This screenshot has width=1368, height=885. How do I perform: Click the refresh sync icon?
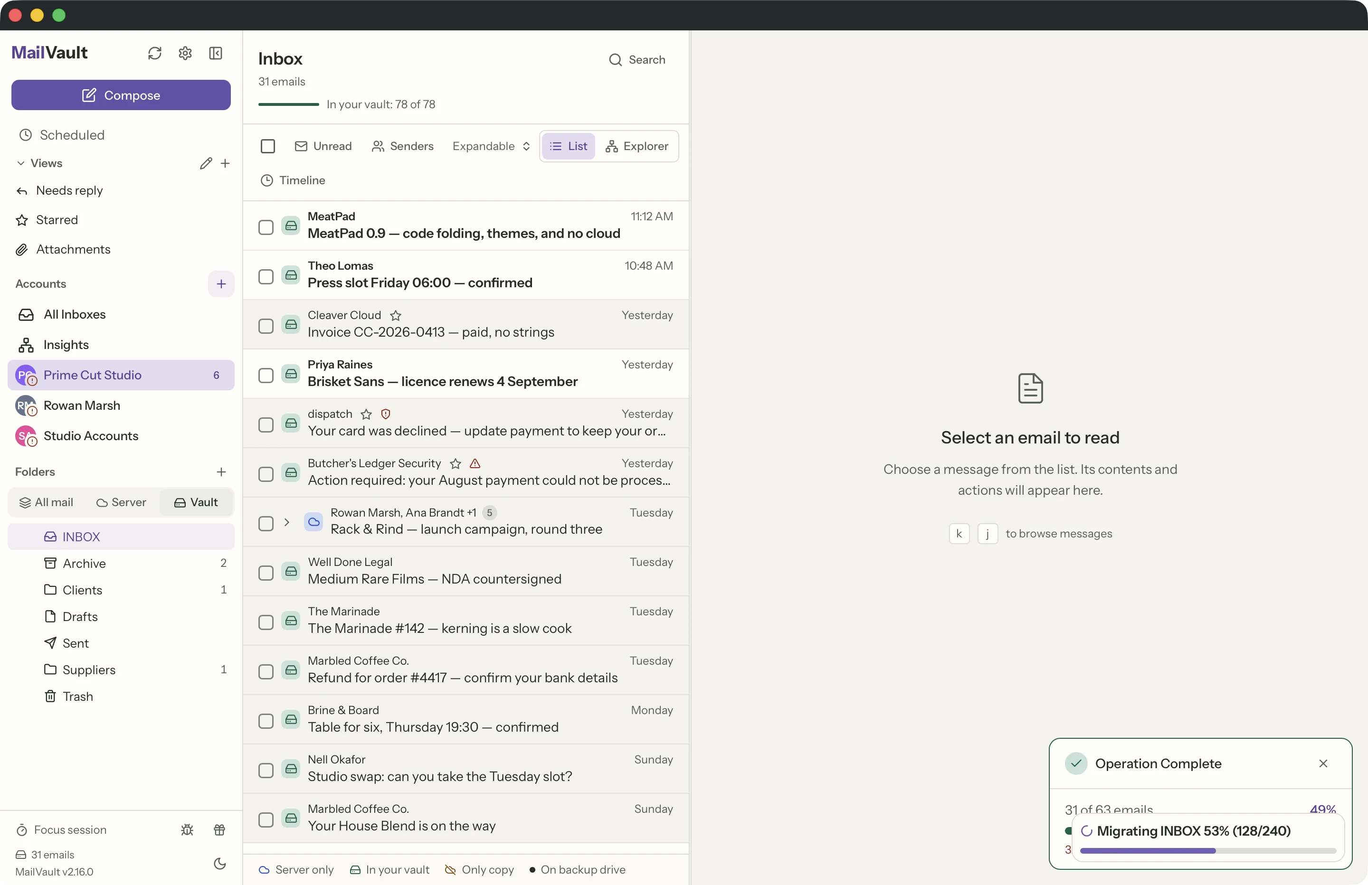click(155, 53)
